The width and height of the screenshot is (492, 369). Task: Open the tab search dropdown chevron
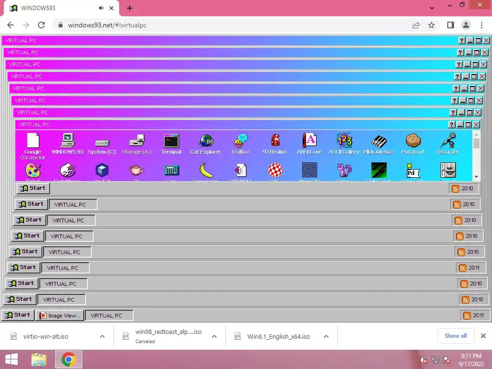point(432,8)
